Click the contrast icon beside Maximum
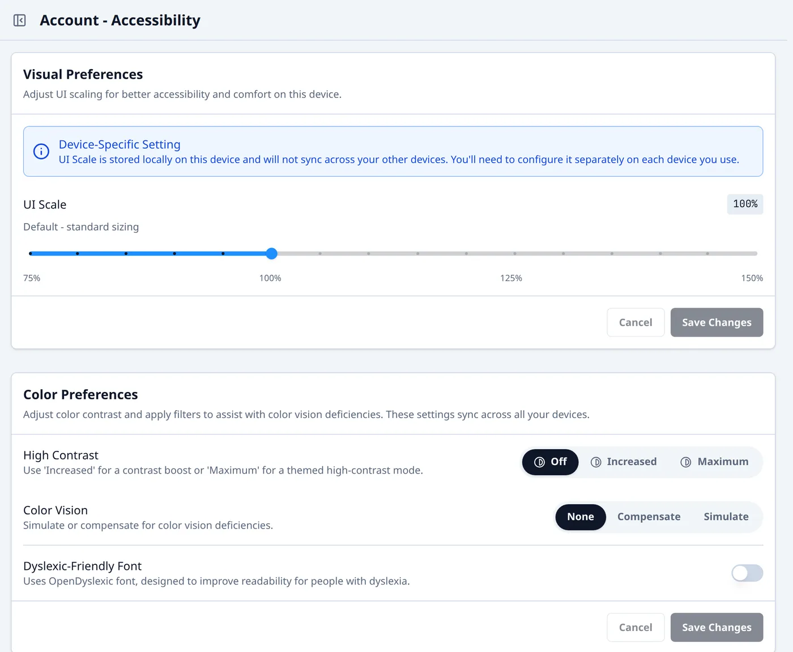The width and height of the screenshot is (793, 652). [686, 462]
